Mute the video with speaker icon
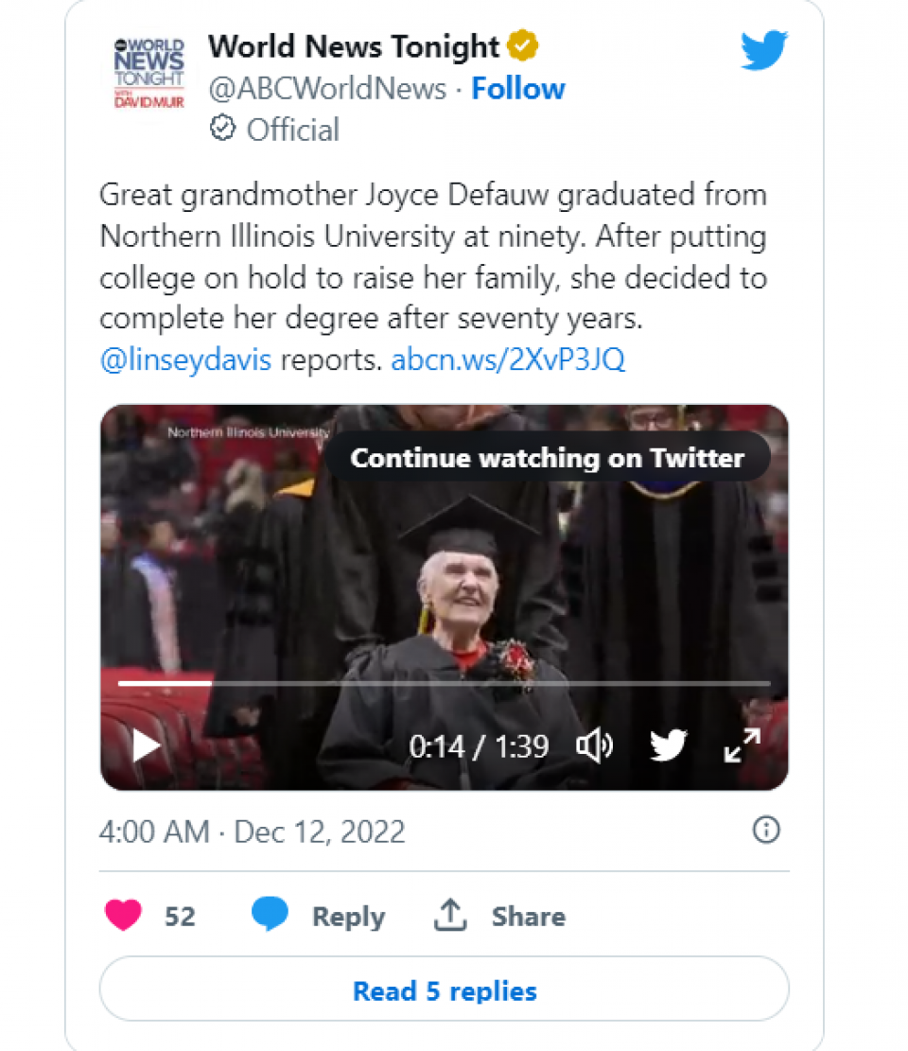 point(594,746)
